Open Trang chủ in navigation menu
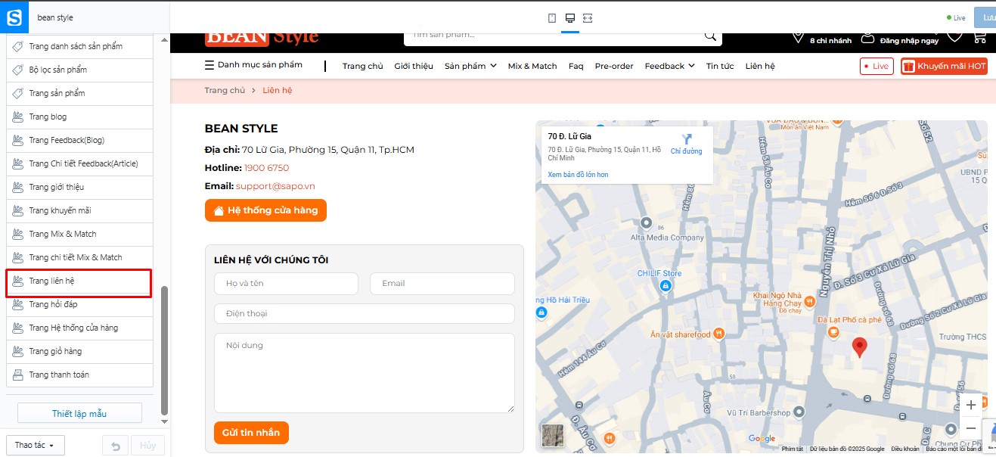The width and height of the screenshot is (996, 457). 363,66
